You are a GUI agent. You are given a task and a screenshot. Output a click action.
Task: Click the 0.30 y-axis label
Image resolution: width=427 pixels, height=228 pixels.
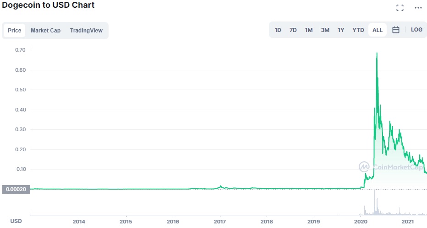pos(20,129)
